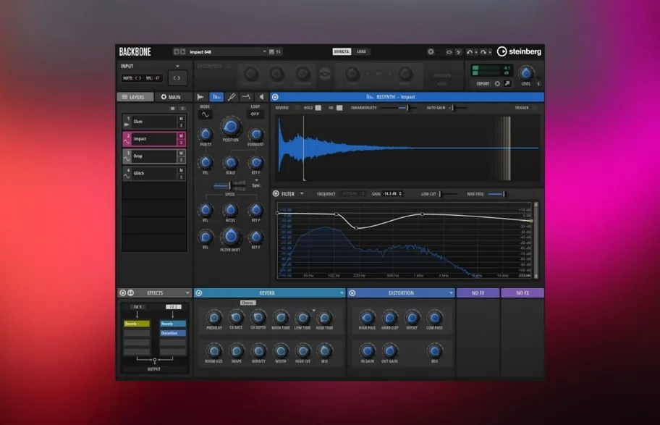Image resolution: width=660 pixels, height=425 pixels.
Task: Expand the Filter type dropdown
Action: [302, 194]
